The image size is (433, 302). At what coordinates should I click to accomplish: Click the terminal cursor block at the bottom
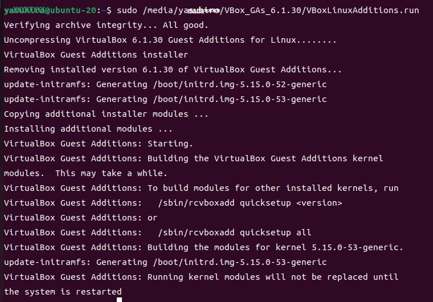pyautogui.click(x=119, y=300)
